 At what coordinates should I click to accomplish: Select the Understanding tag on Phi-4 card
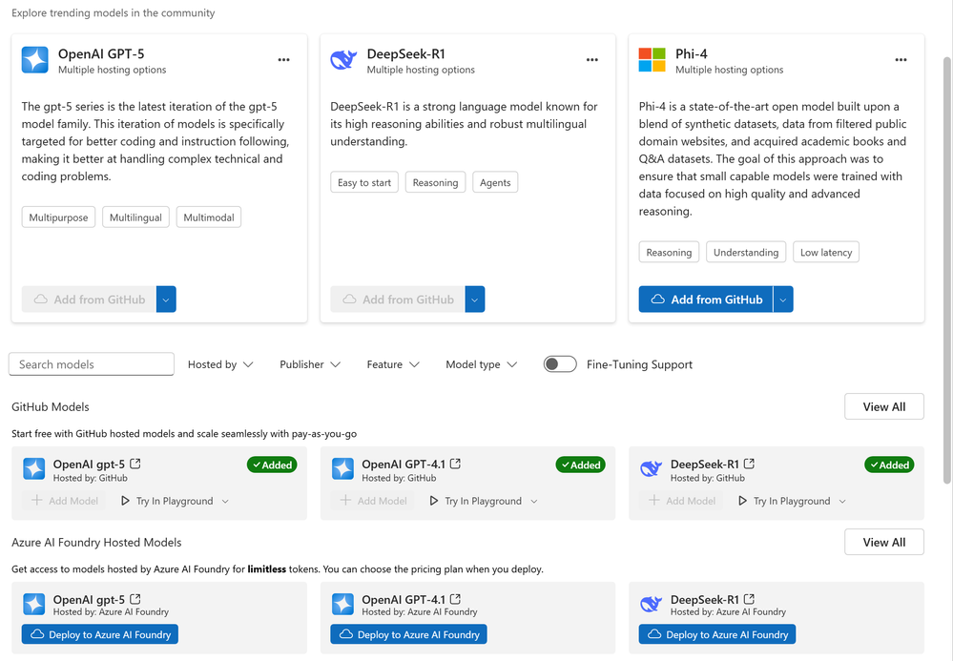coord(746,252)
